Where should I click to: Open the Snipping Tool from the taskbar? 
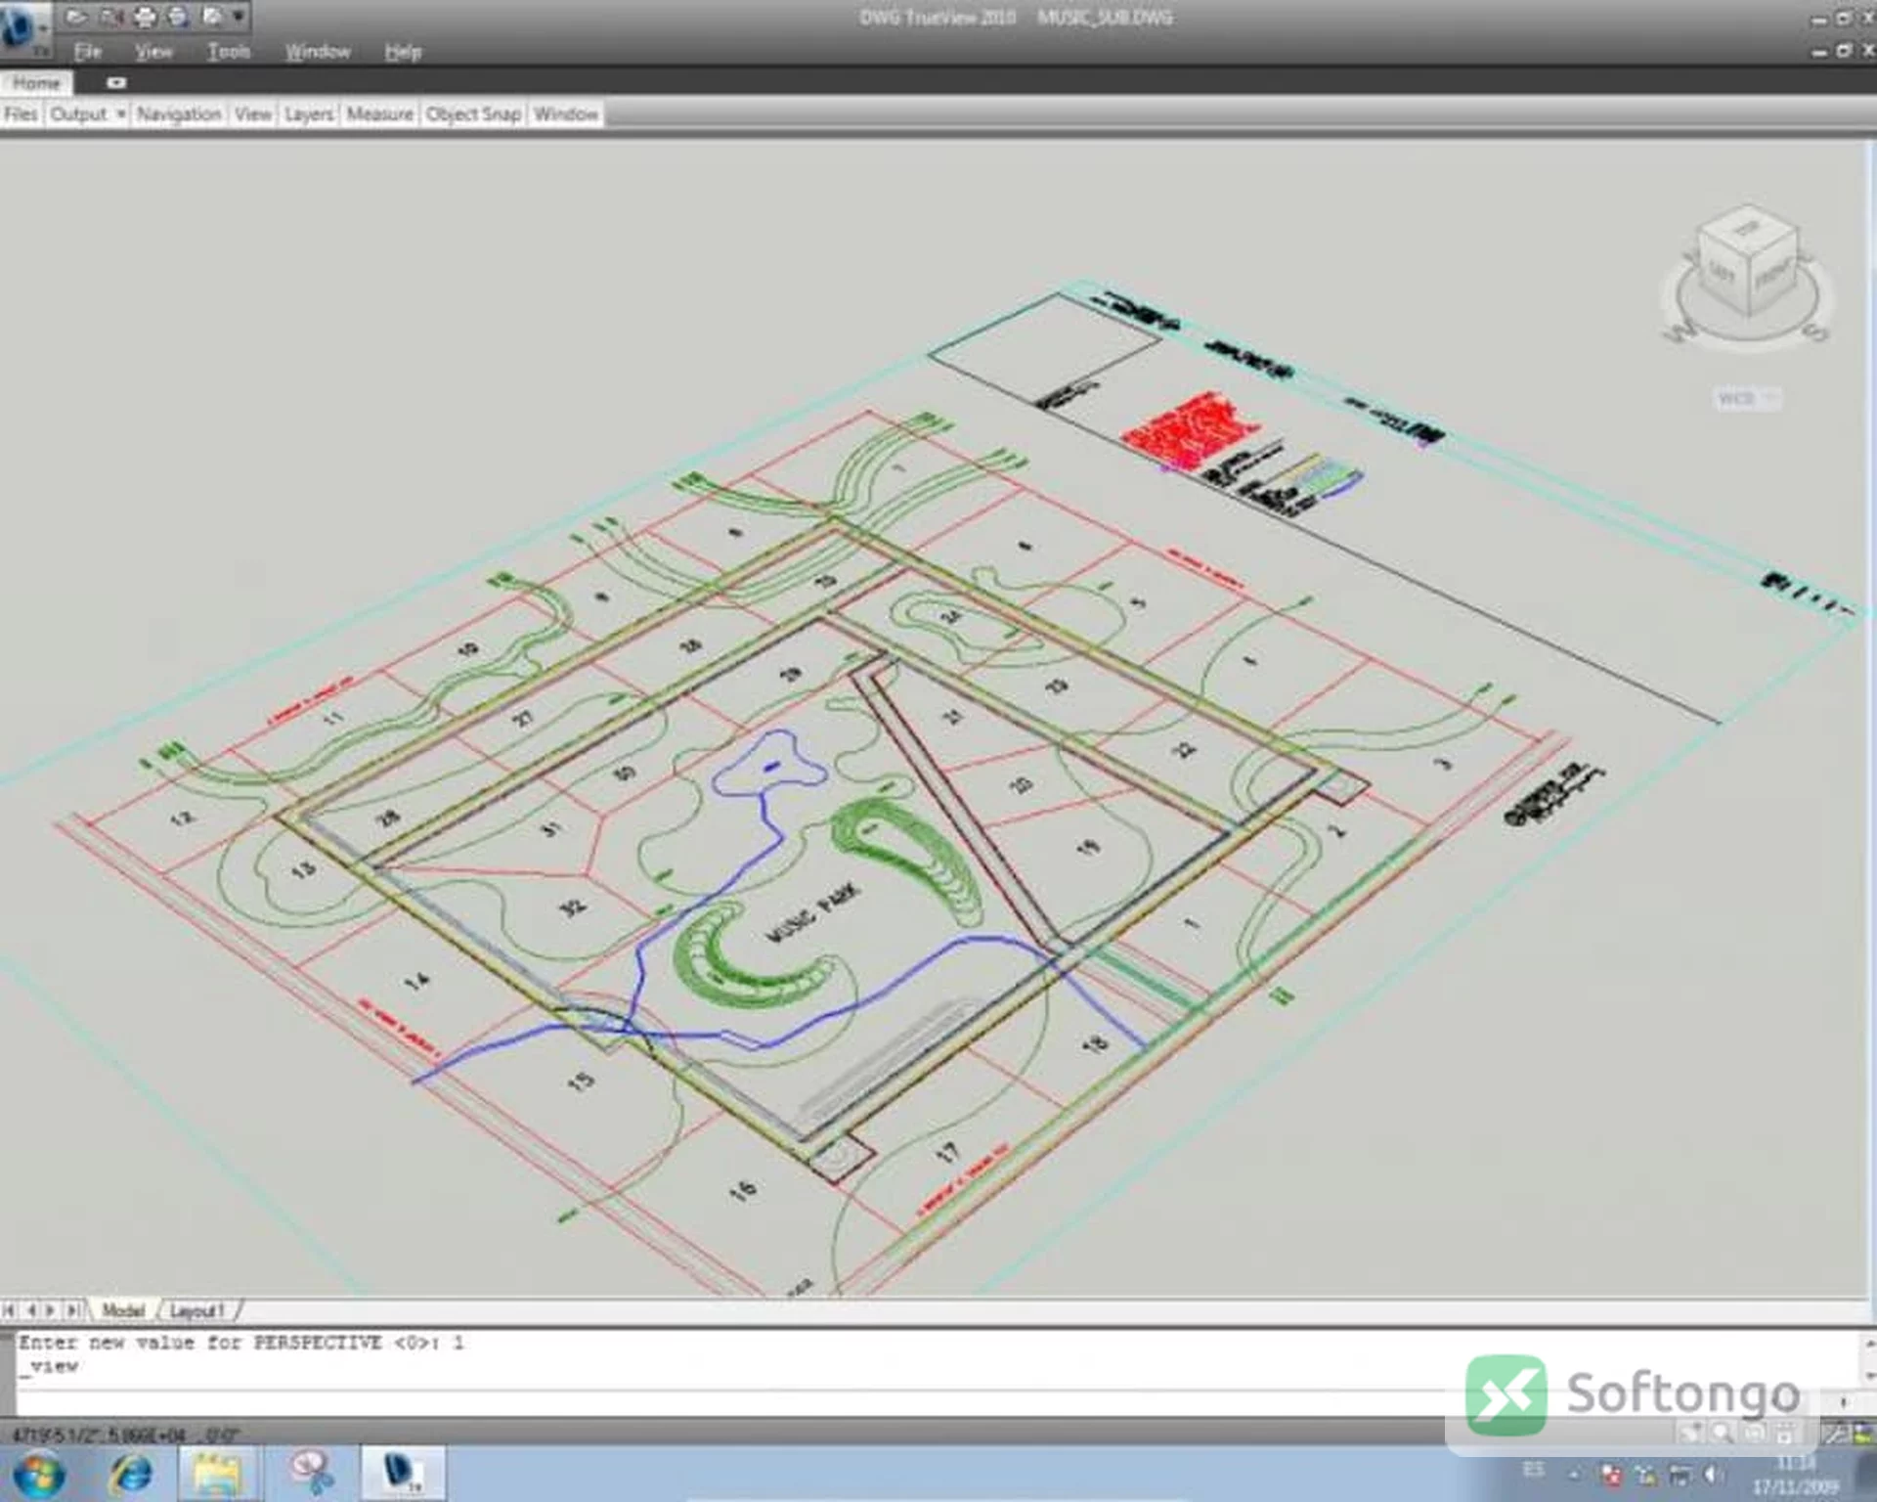[x=311, y=1475]
